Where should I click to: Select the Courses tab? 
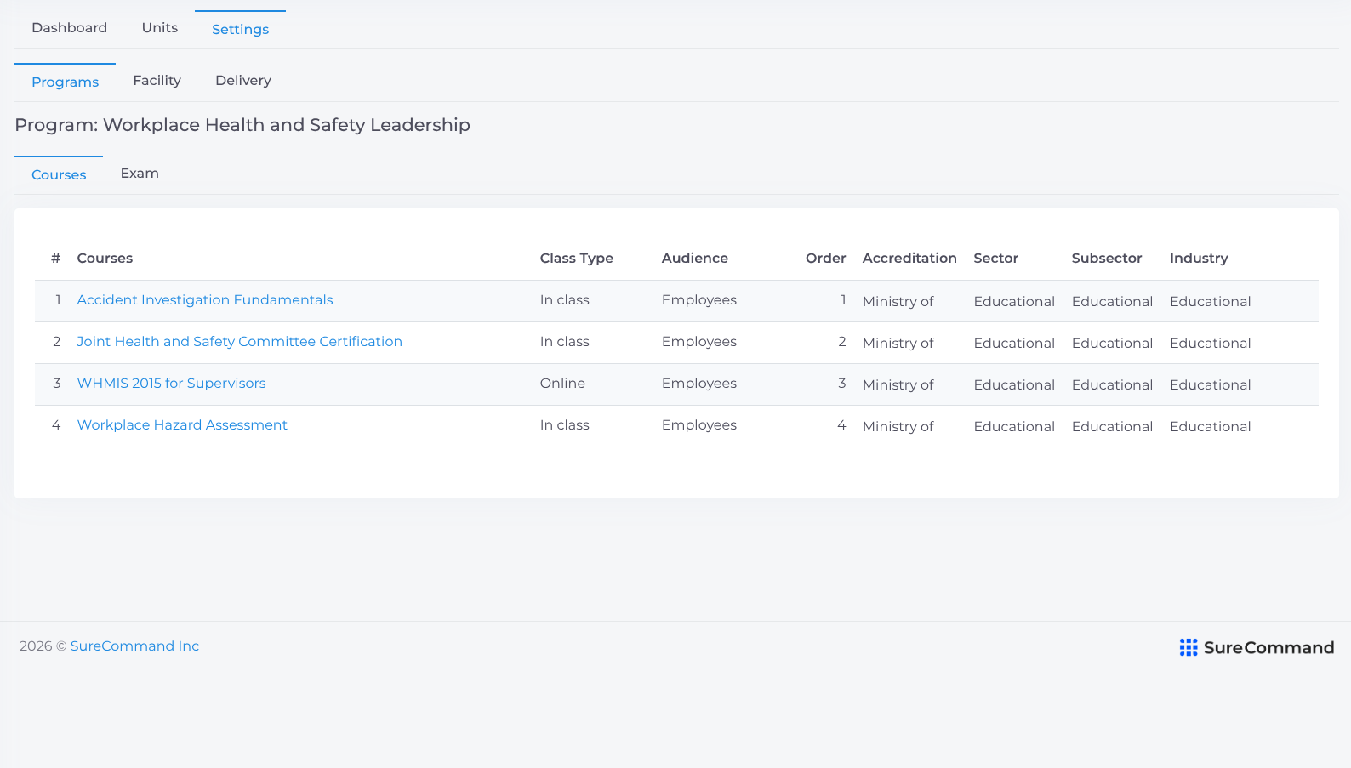pyautogui.click(x=59, y=175)
